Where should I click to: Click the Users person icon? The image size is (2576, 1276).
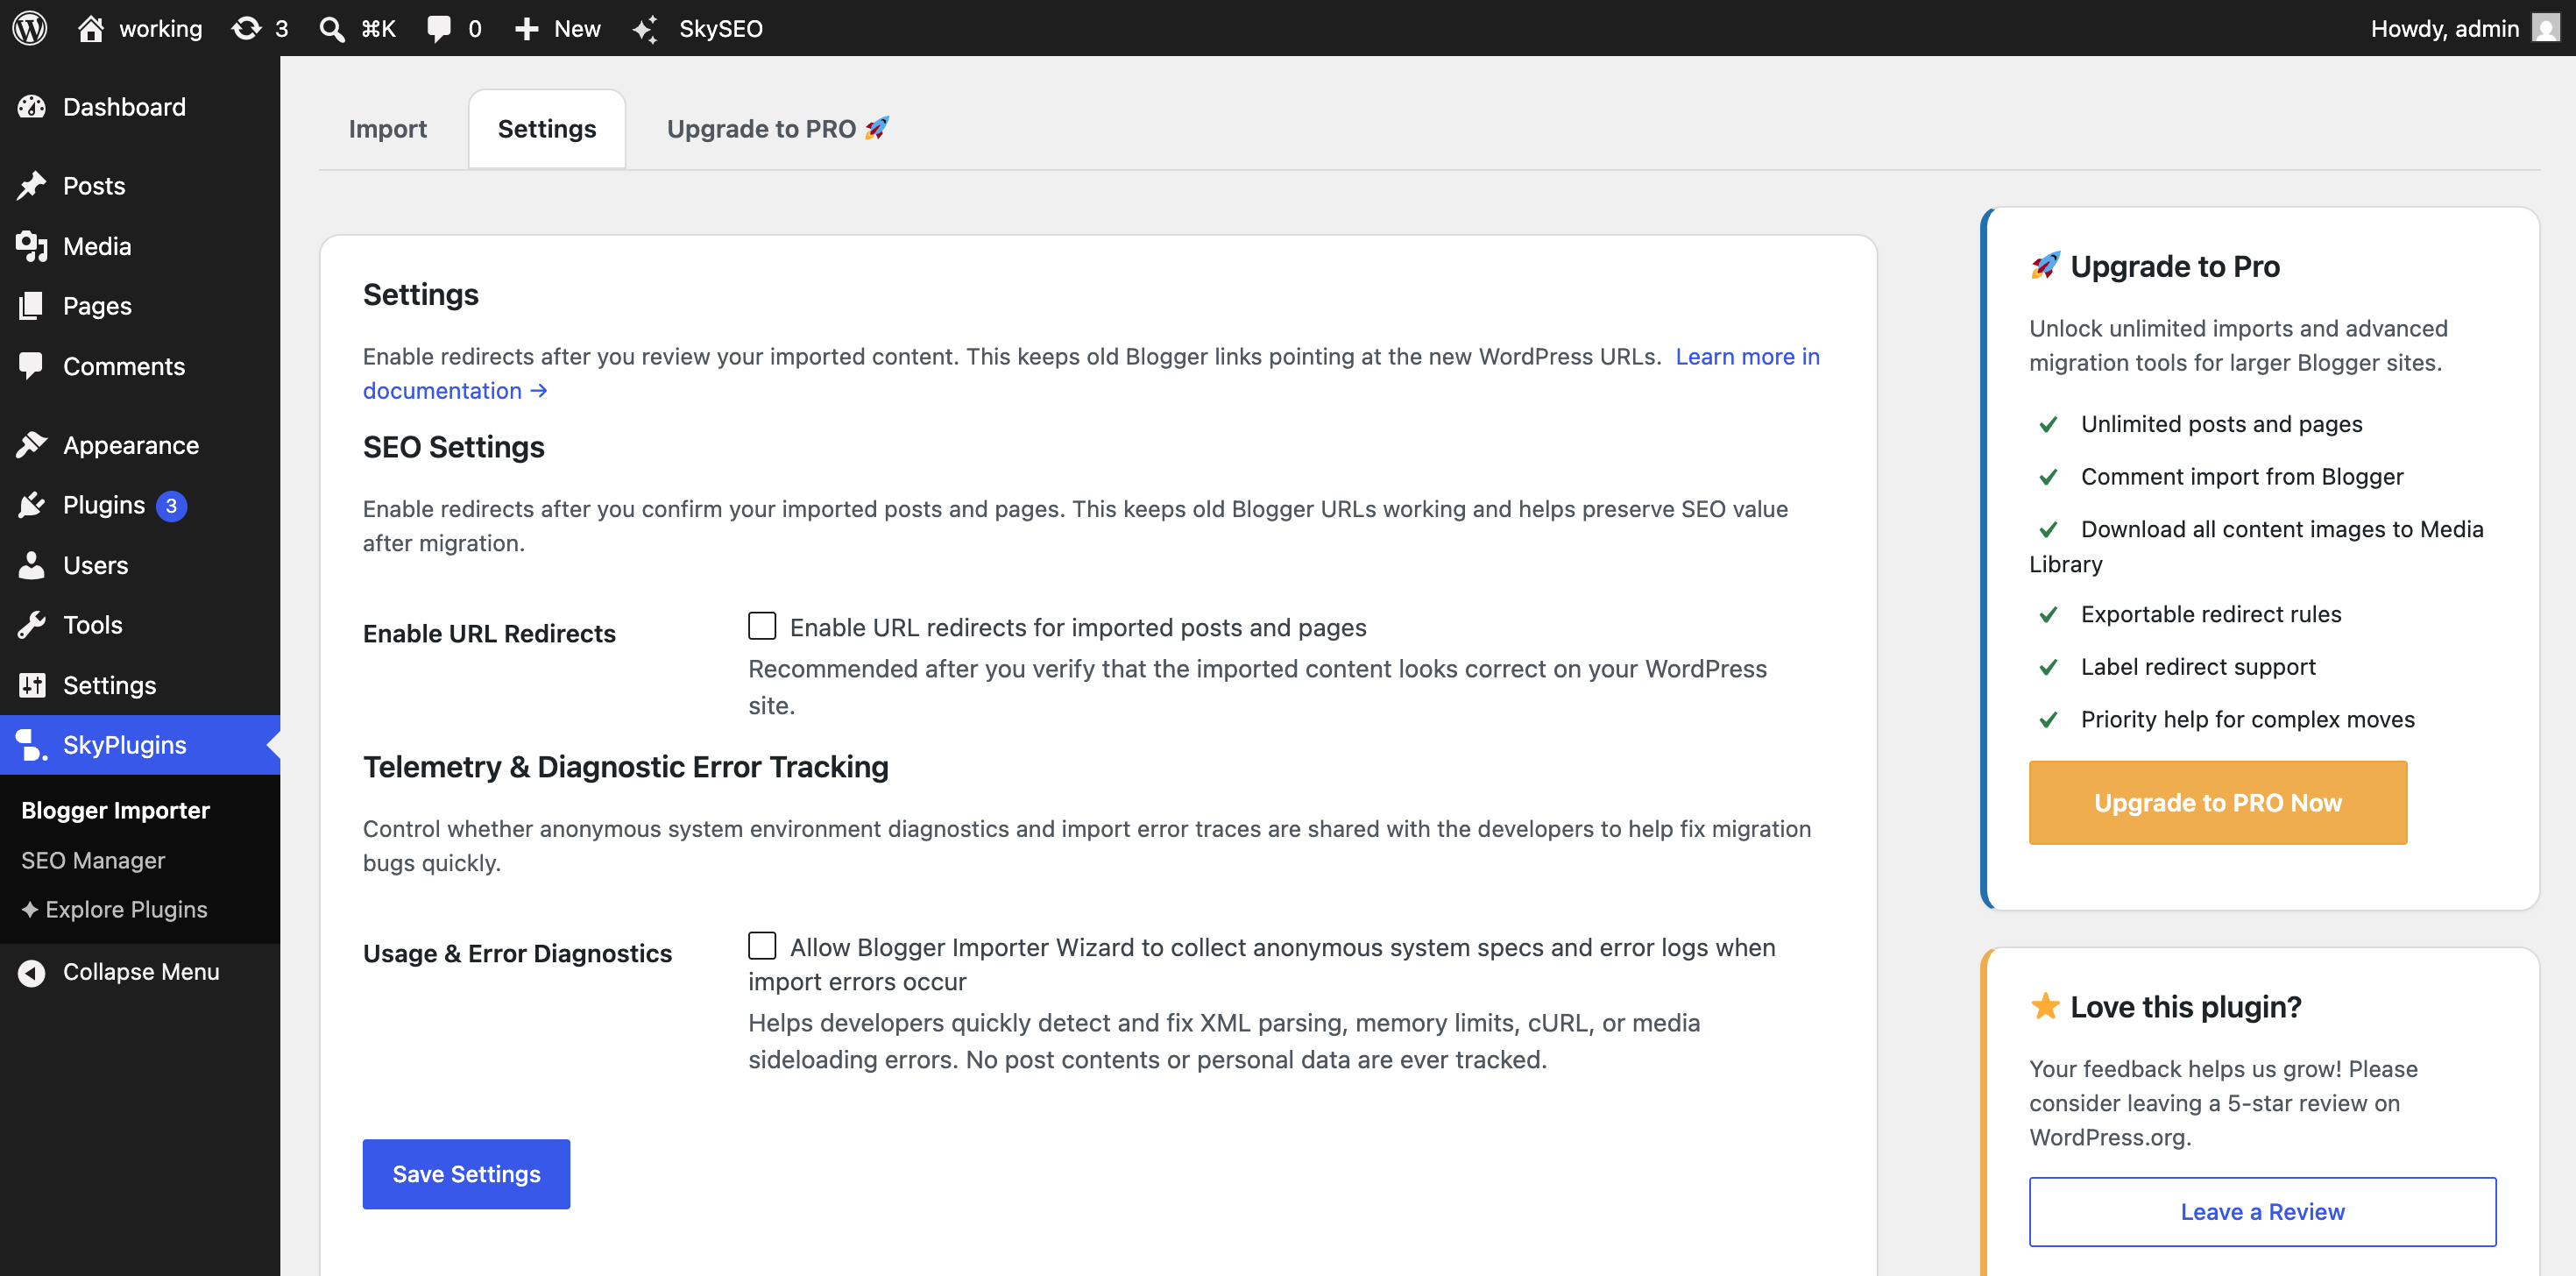(x=32, y=564)
